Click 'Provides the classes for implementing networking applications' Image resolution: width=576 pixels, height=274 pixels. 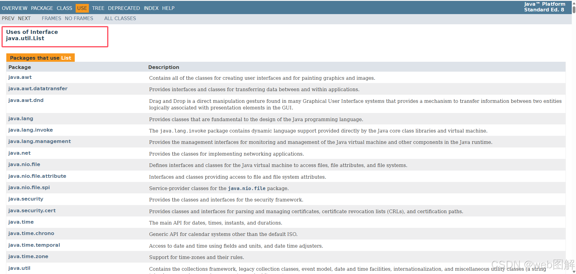coord(226,154)
